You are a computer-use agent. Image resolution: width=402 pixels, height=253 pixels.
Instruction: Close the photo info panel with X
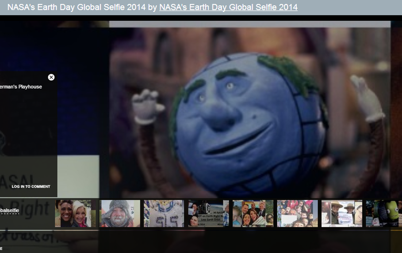[51, 77]
